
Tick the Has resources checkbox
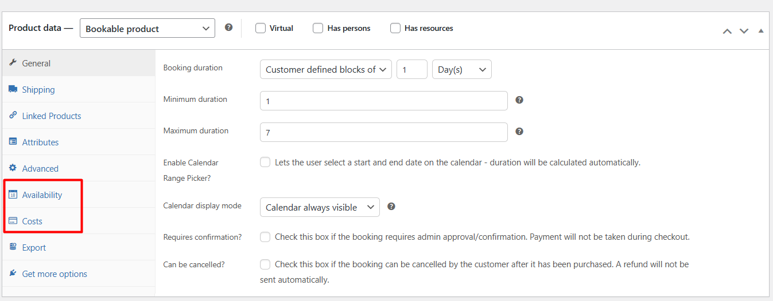pos(395,28)
